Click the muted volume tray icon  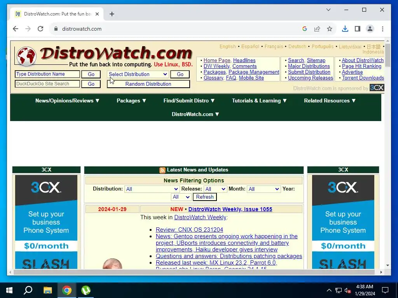(x=348, y=290)
